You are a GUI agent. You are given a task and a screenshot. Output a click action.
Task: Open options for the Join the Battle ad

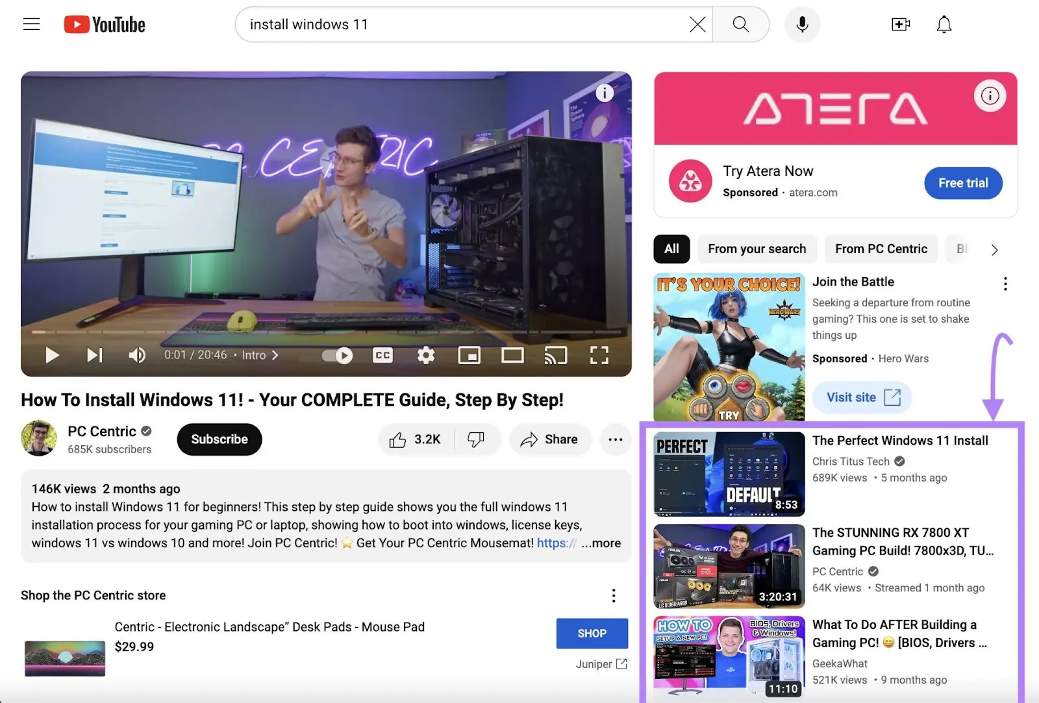(x=1005, y=284)
